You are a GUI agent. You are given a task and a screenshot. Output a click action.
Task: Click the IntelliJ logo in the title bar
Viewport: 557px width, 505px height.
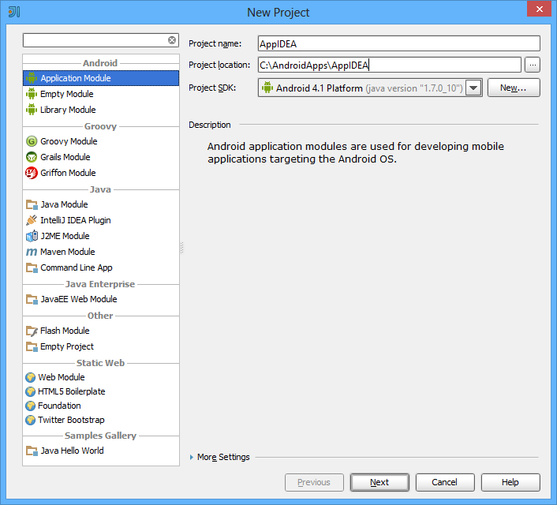(14, 12)
